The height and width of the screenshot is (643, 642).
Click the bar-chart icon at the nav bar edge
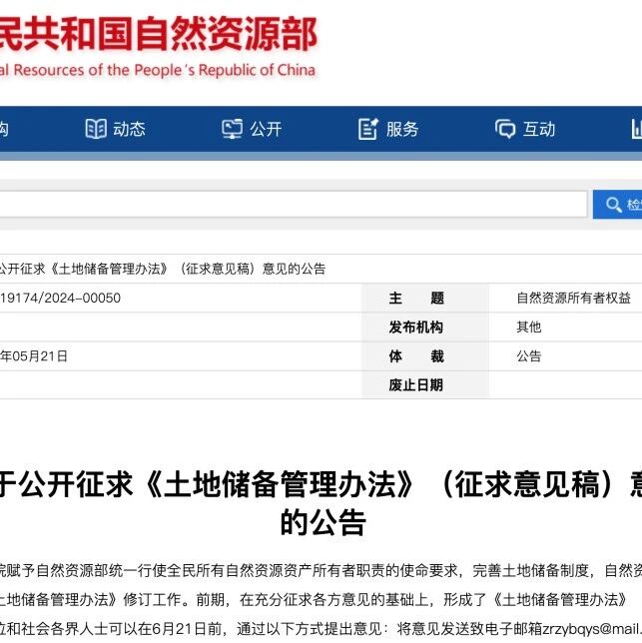(637, 129)
